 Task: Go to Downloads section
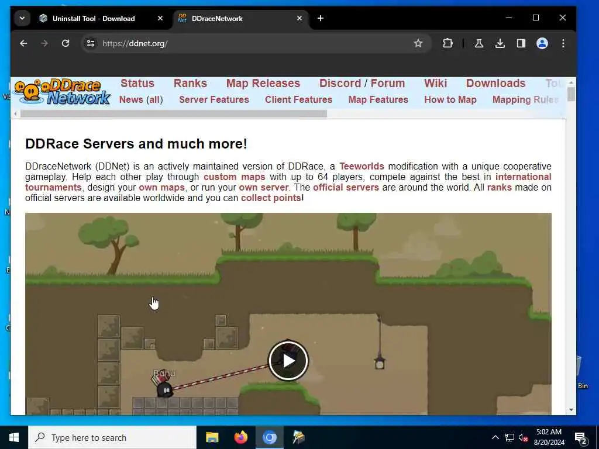pyautogui.click(x=496, y=83)
